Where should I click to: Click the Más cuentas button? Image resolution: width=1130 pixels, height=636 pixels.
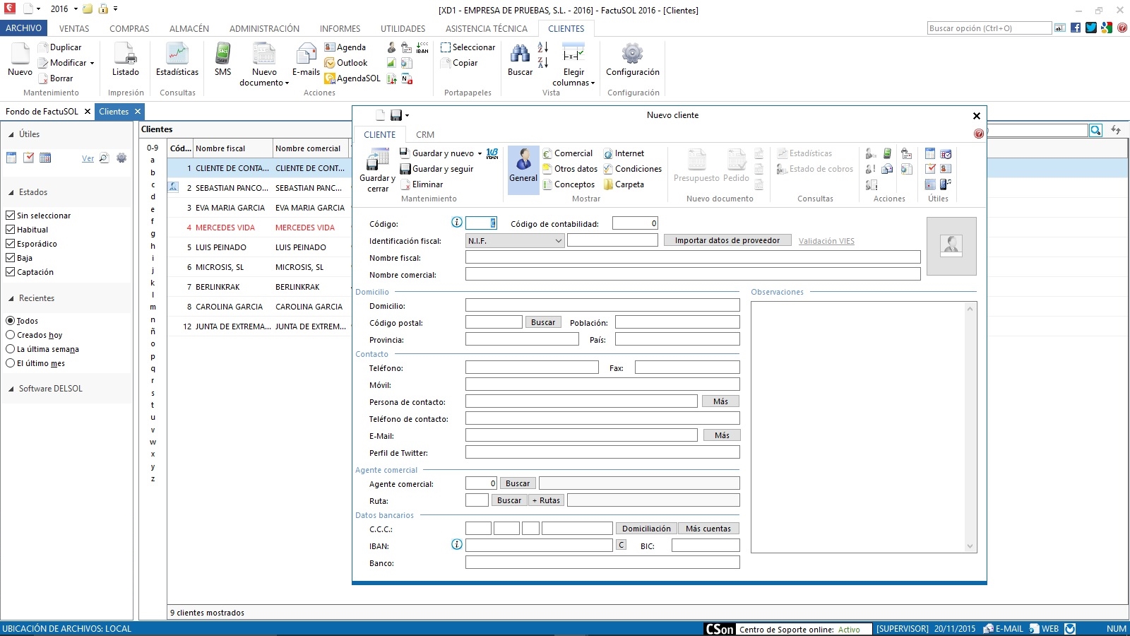708,529
